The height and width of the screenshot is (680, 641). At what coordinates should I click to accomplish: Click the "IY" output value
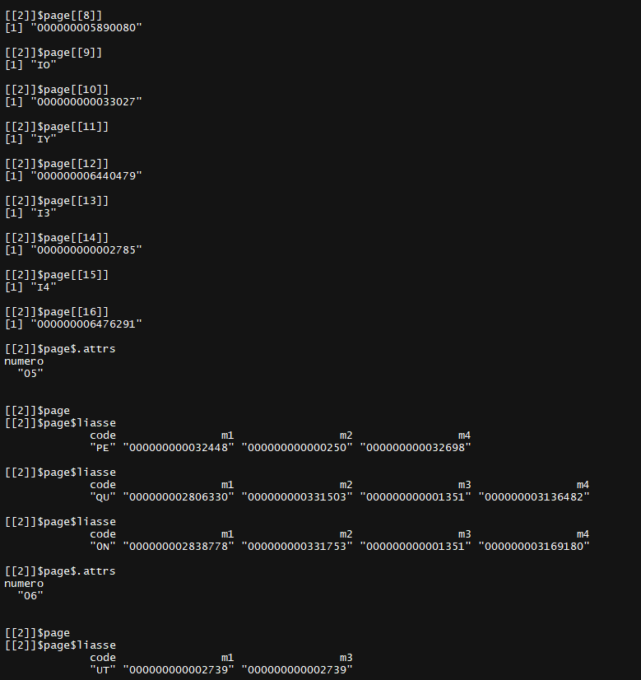coord(44,139)
